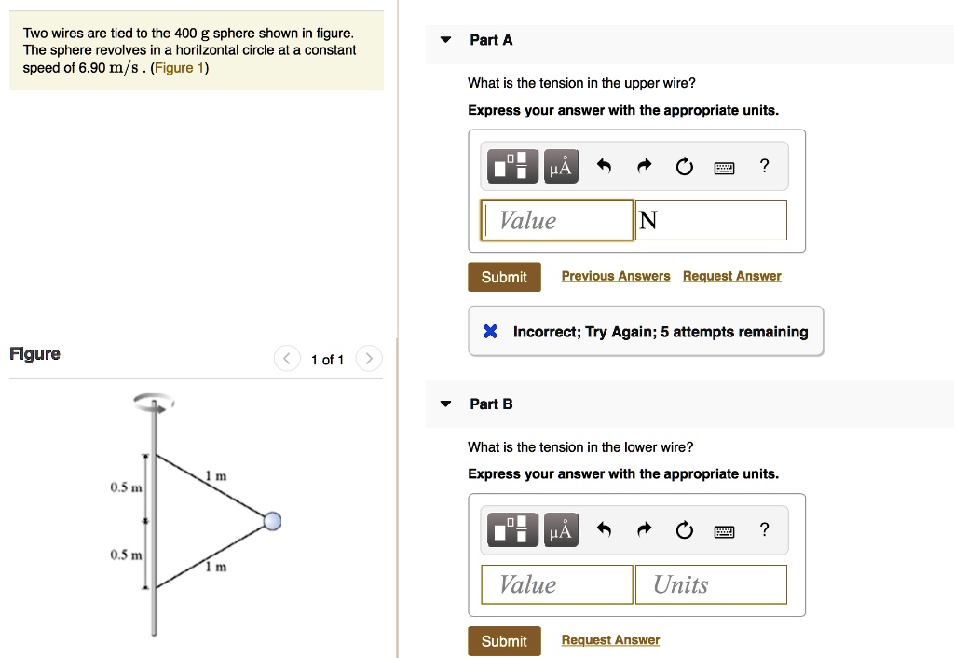
Task: Submit the Part B answer
Action: [x=504, y=641]
